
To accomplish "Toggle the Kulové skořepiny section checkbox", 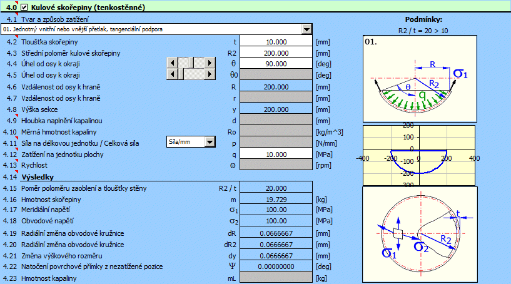I will (24, 7).
